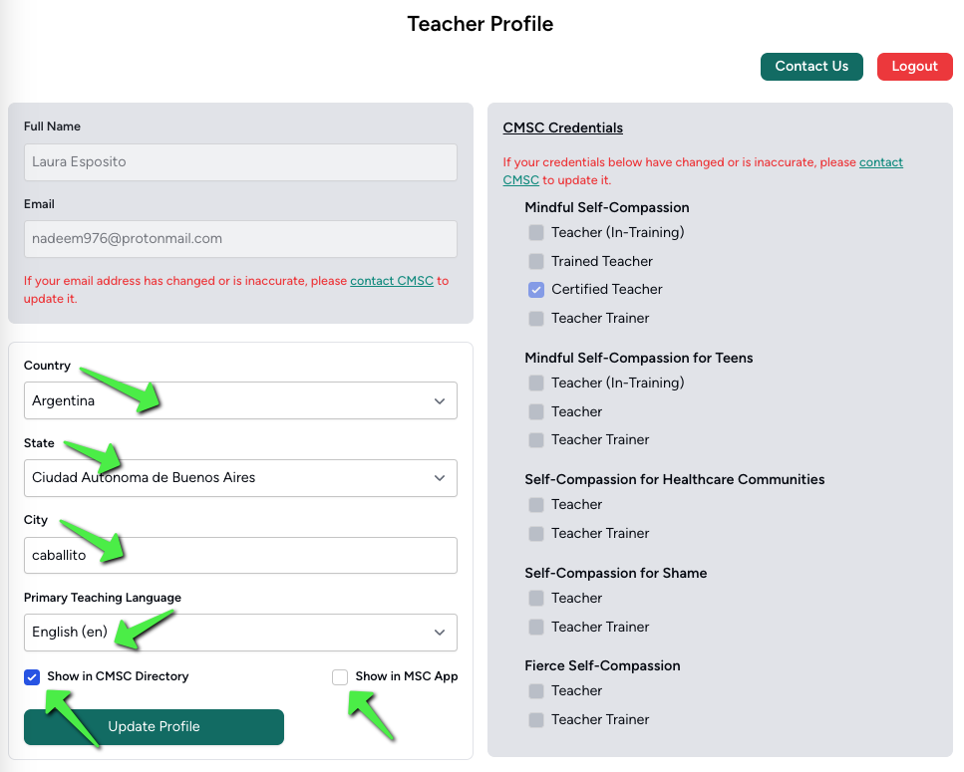Click the Full Name field

pos(240,162)
